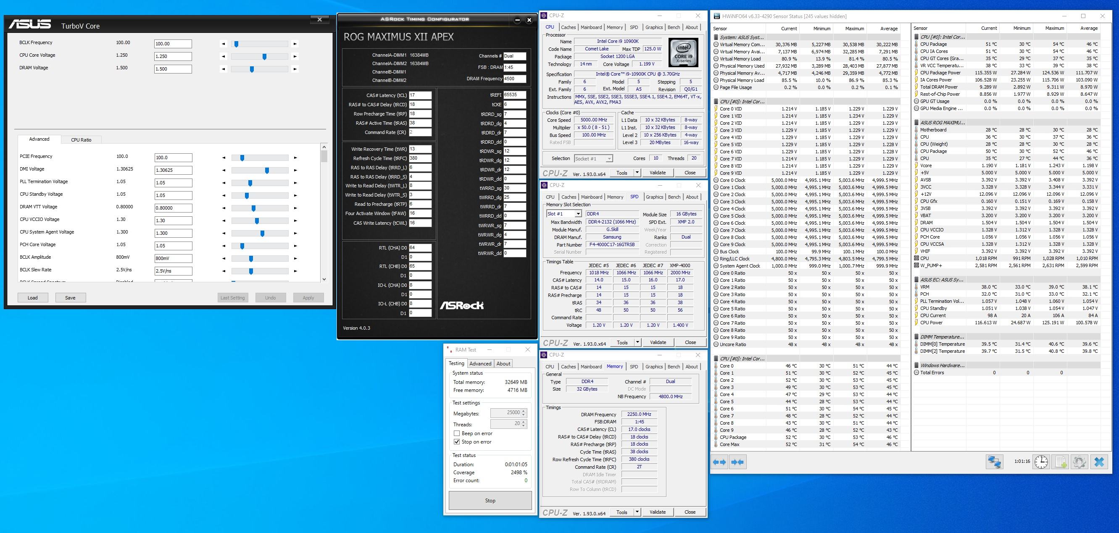Viewport: 1119px width, 533px height.
Task: Increase CPU Core Voltage with right arrow
Action: (295, 56)
